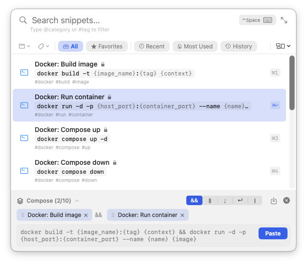
Task: Remove Docker: Build image chip
Action: (86, 215)
